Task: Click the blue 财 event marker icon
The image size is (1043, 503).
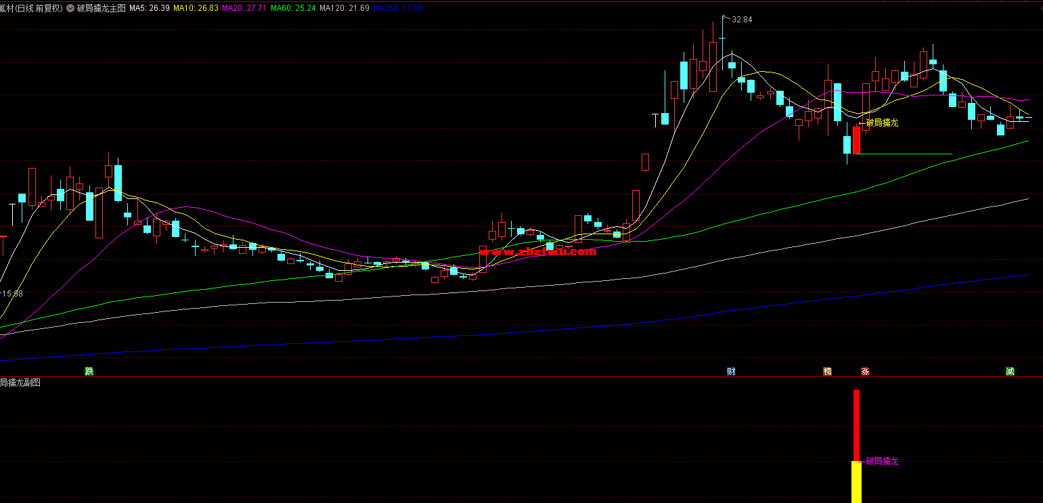Action: click(731, 371)
